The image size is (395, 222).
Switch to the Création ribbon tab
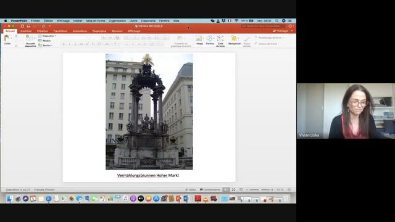(43, 31)
